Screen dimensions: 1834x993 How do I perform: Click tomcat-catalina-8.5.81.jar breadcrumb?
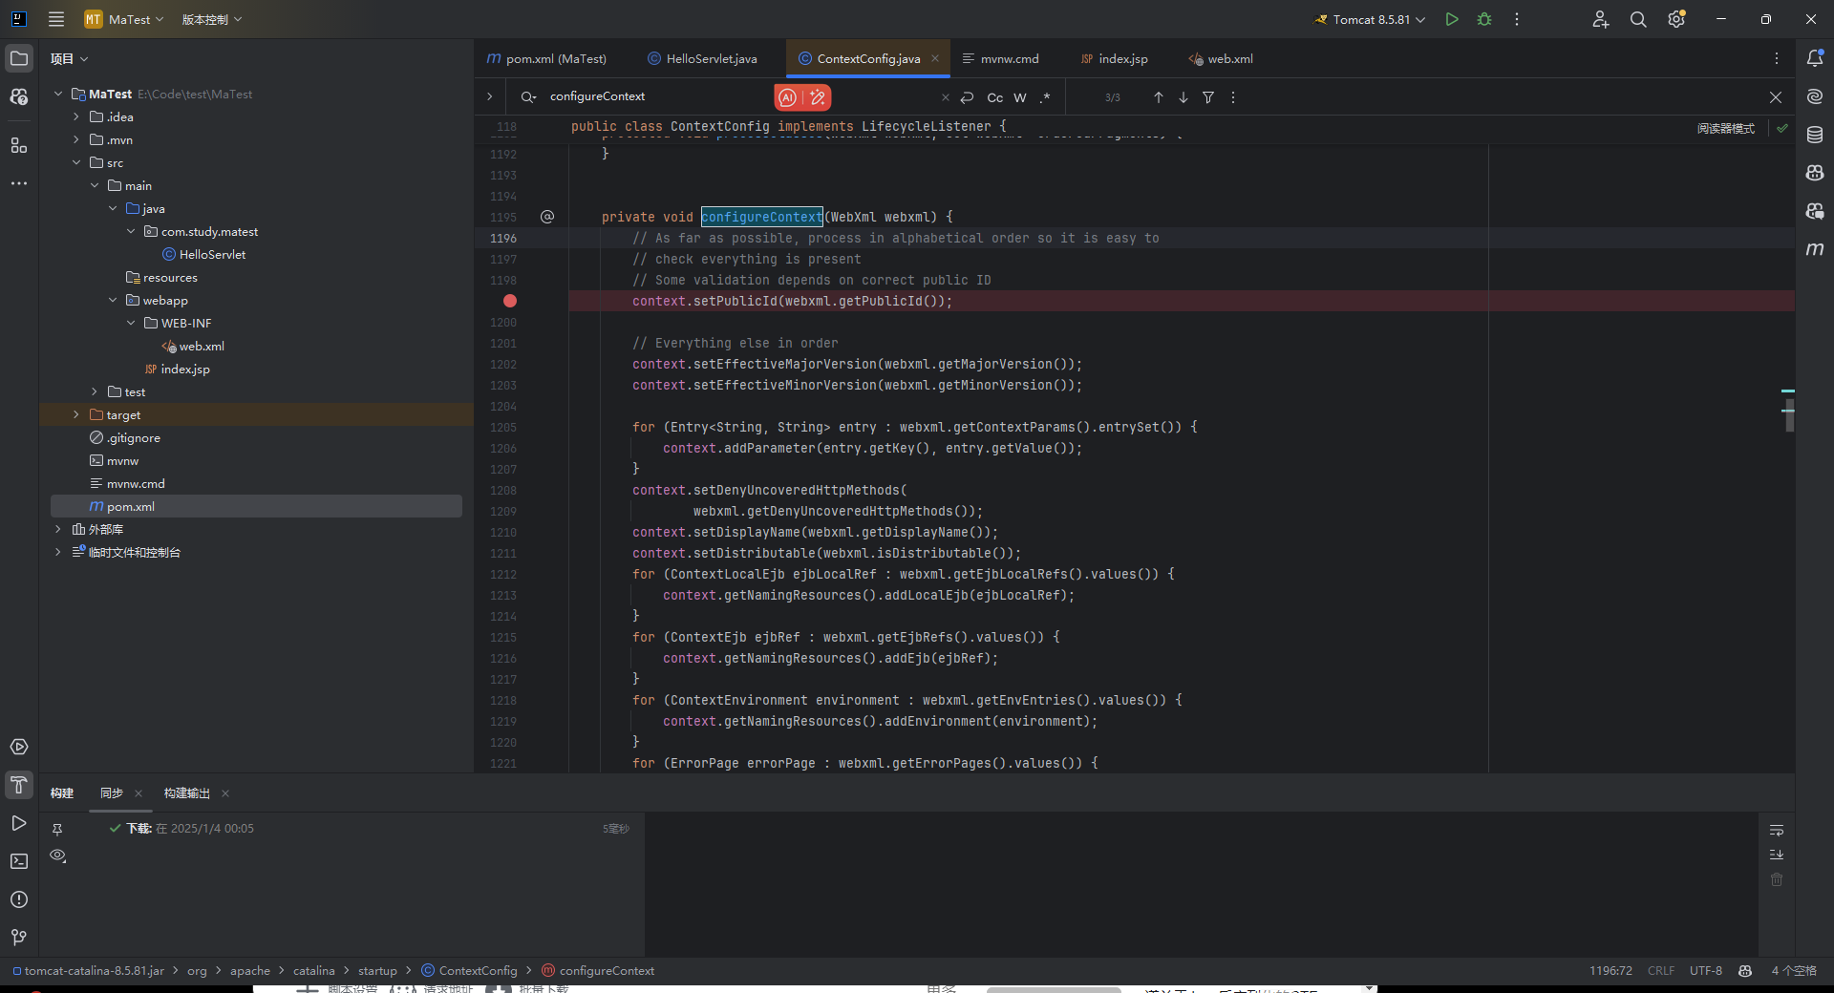click(x=88, y=970)
